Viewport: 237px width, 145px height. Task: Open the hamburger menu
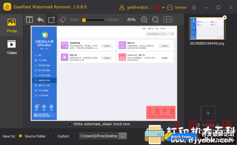tap(194, 7)
